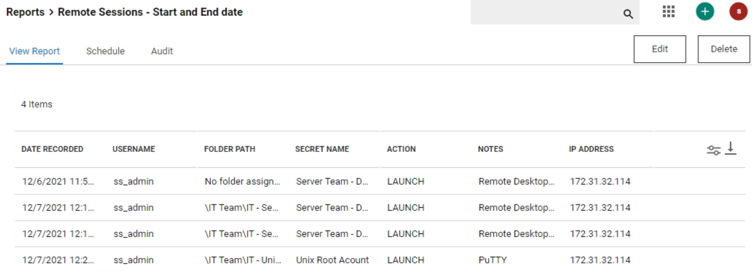
Task: Click the PuTTY notes cell
Action: (x=492, y=260)
